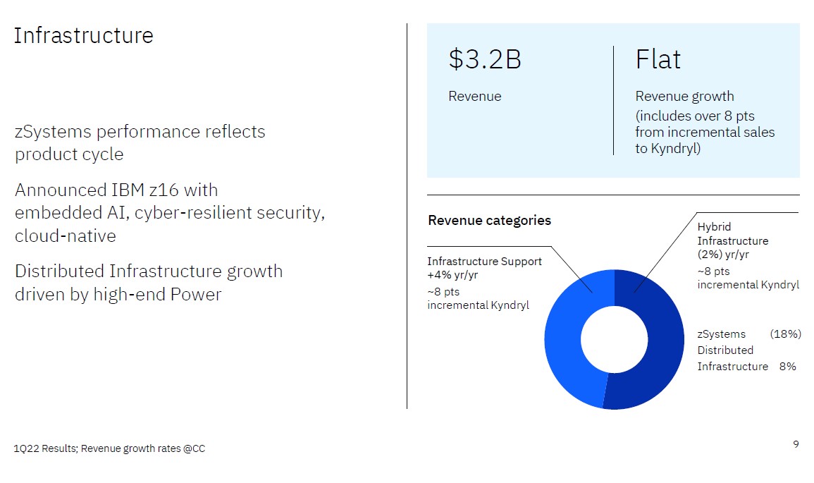This screenshot has height=483, width=814.
Task: Click the Distributed Infrastructure growth bullet text
Action: coord(148,282)
